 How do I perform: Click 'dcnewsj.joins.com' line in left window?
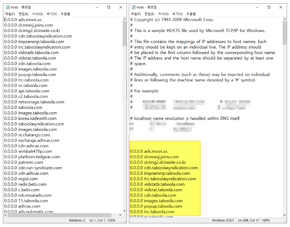pyautogui.click(x=29, y=25)
